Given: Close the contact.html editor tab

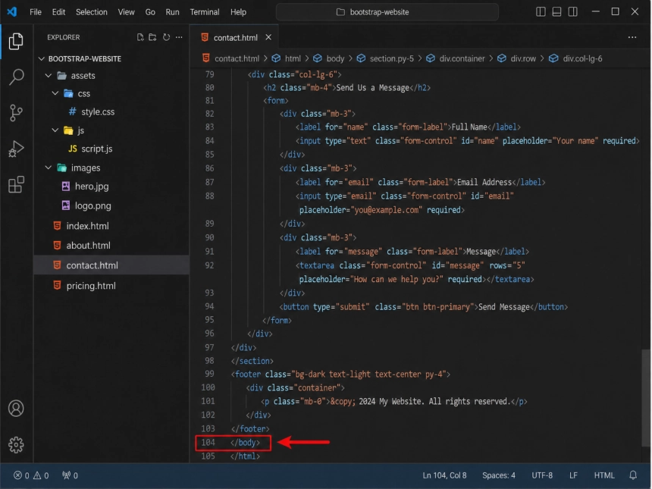Looking at the screenshot, I should (x=268, y=37).
